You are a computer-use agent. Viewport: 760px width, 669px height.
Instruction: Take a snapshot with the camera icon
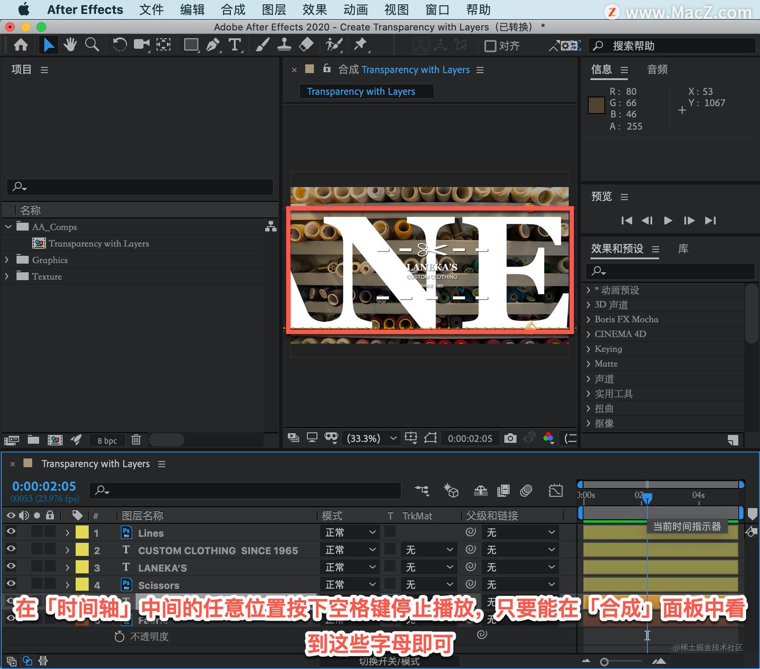point(510,438)
